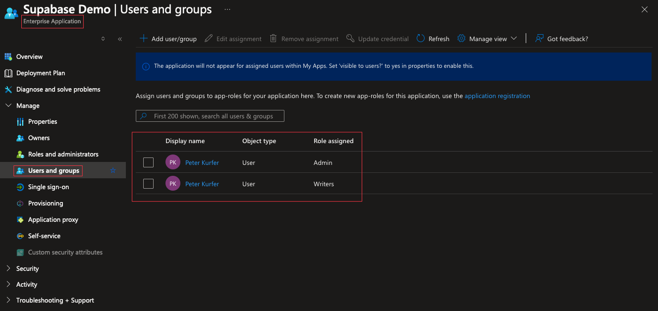Click the Provisioning icon
This screenshot has width=658, height=311.
coord(20,204)
